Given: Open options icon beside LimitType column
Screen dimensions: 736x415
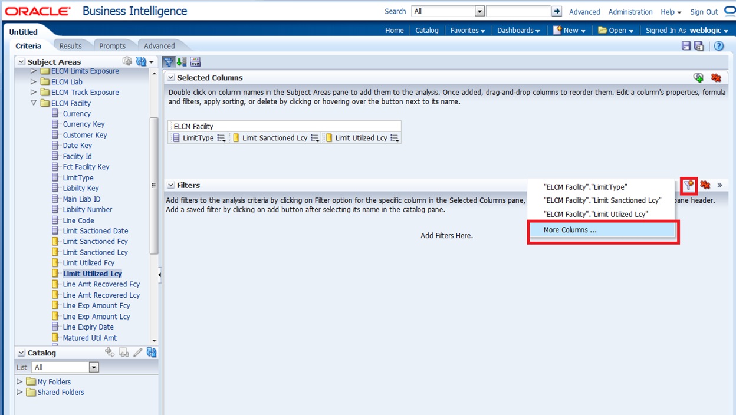Looking at the screenshot, I should pyautogui.click(x=222, y=138).
